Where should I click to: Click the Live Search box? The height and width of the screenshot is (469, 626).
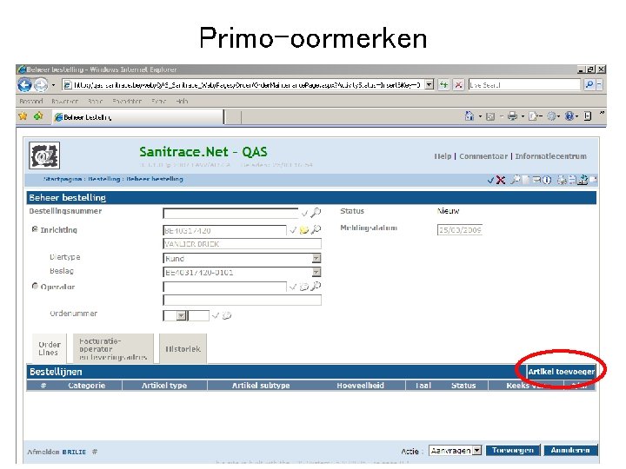point(524,84)
